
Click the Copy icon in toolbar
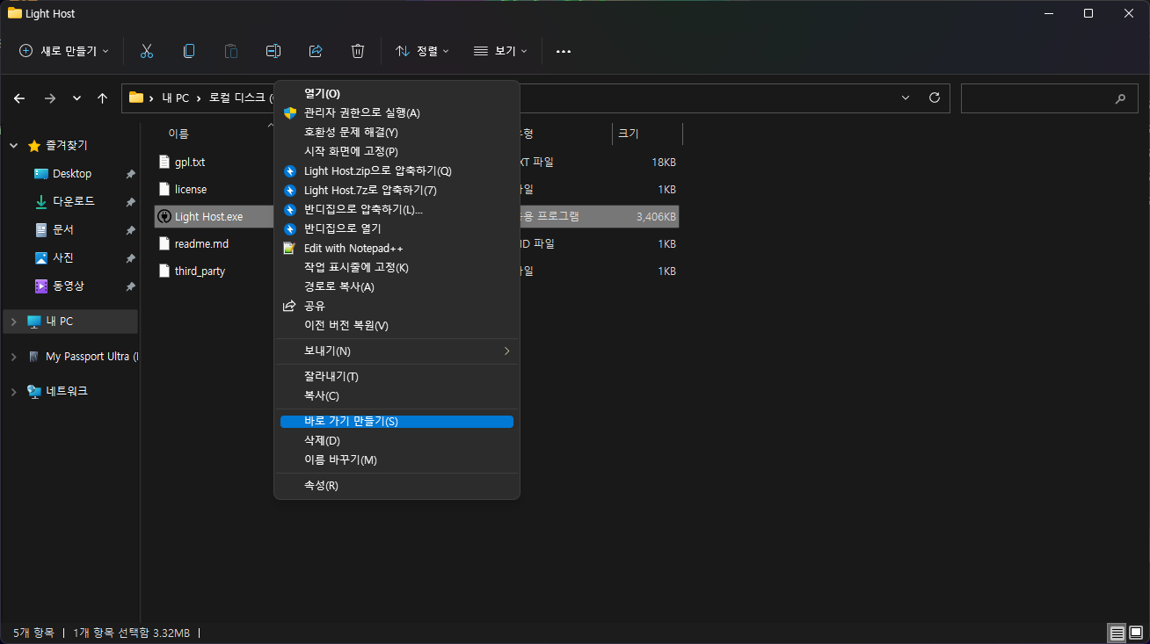click(189, 51)
